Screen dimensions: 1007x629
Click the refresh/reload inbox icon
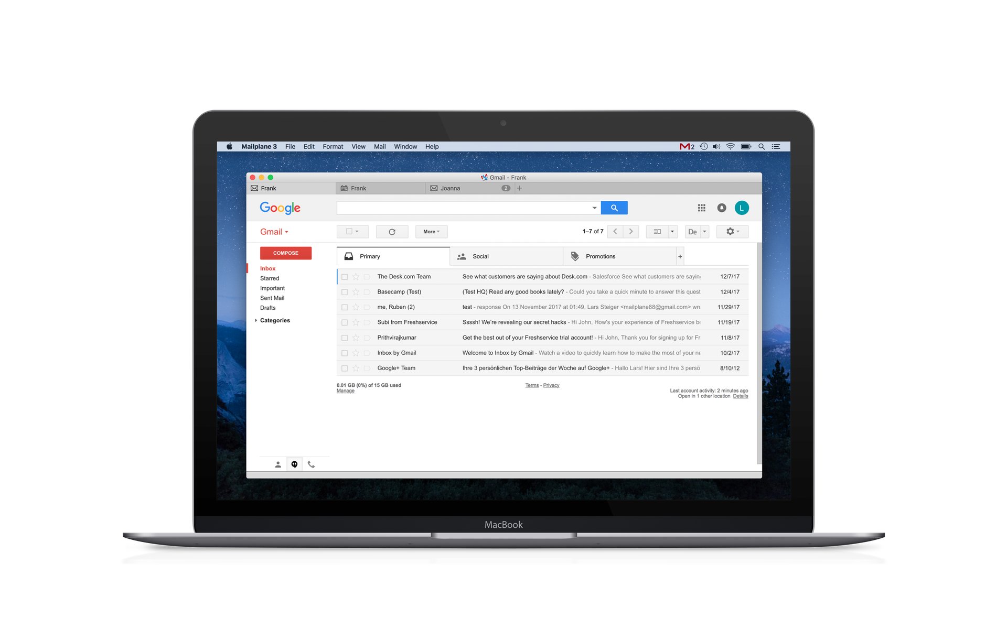tap(390, 231)
